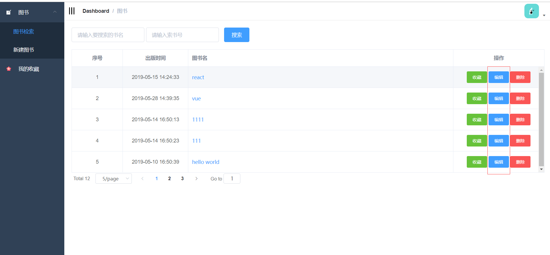Click the hamburger sidebar toggle icon
This screenshot has height=255, width=550.
[x=72, y=11]
